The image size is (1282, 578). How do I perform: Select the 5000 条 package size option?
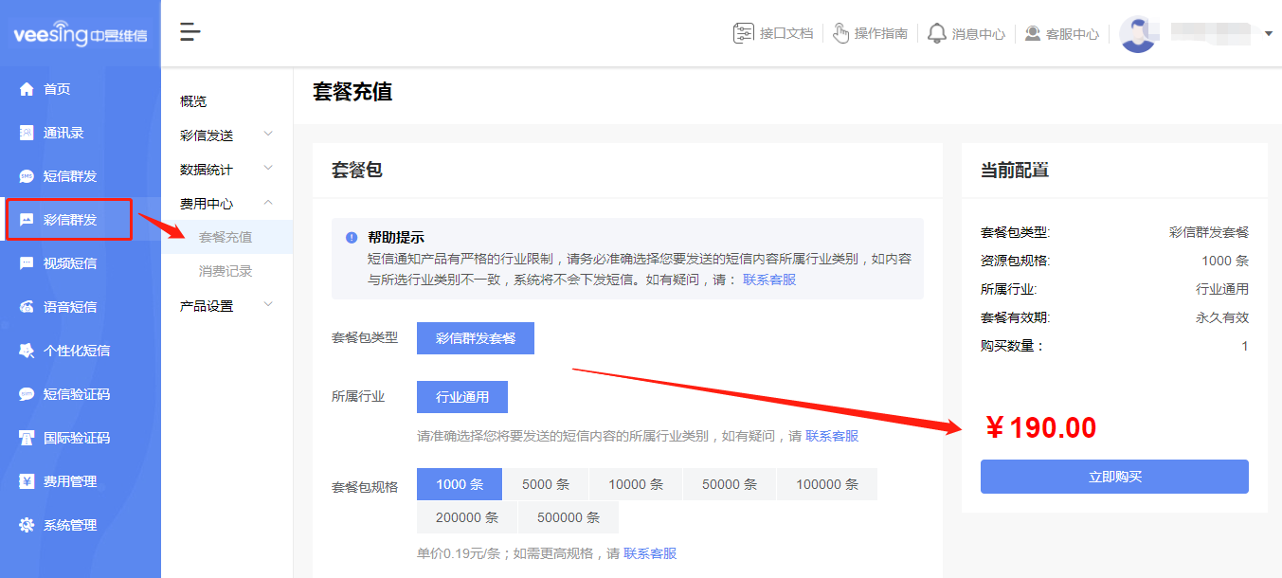click(x=546, y=483)
